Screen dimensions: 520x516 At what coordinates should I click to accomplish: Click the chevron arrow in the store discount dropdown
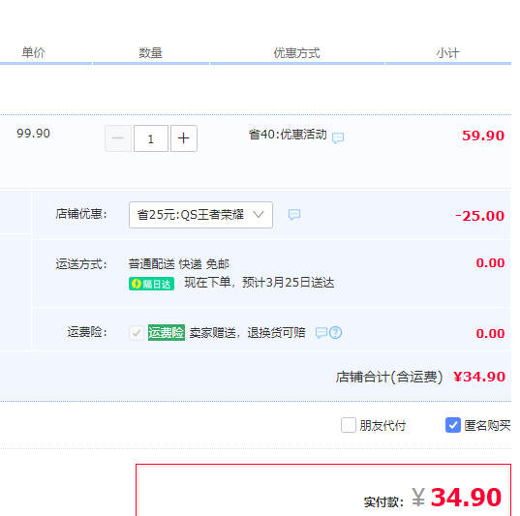click(259, 215)
